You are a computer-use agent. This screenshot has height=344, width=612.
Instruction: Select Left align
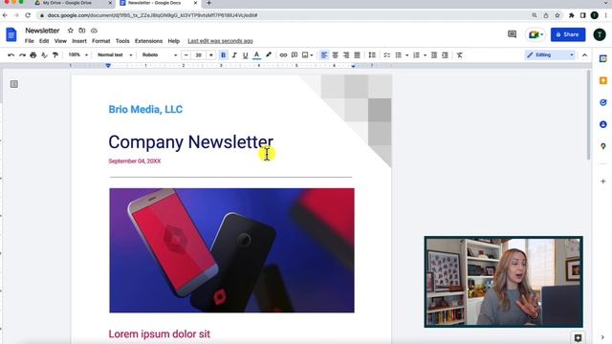click(324, 55)
